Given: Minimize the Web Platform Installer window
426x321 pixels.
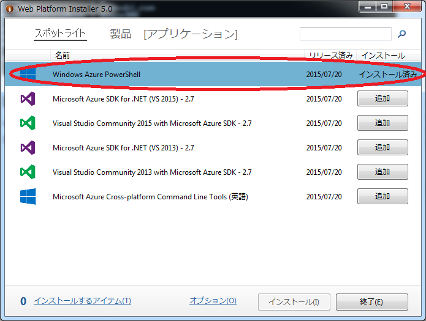Looking at the screenshot, I should 368,7.
